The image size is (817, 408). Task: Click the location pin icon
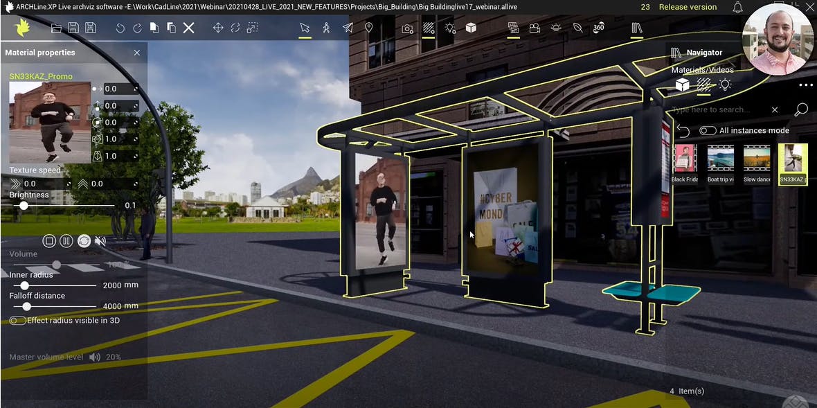(369, 28)
